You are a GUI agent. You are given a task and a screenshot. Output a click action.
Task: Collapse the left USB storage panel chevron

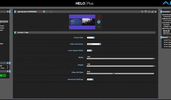8,63
